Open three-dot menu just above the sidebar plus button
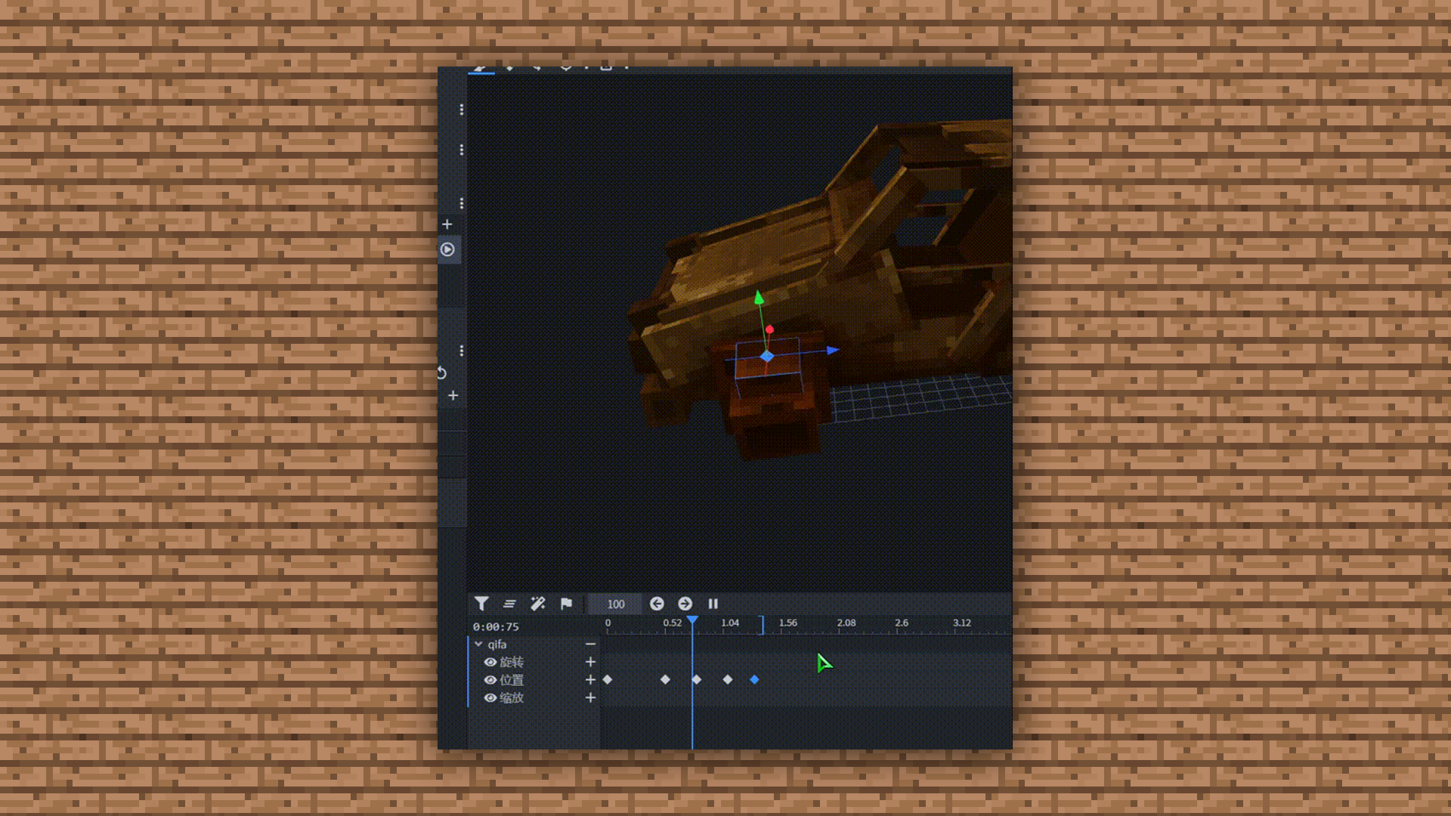The width and height of the screenshot is (1451, 816). (x=462, y=204)
